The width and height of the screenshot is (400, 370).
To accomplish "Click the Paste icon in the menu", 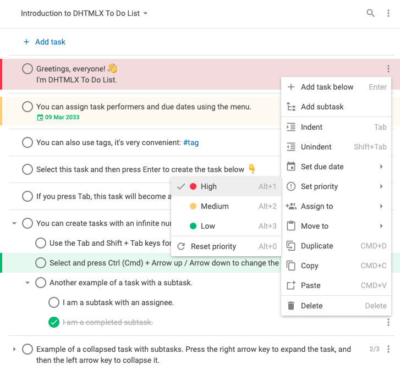I will point(291,285).
